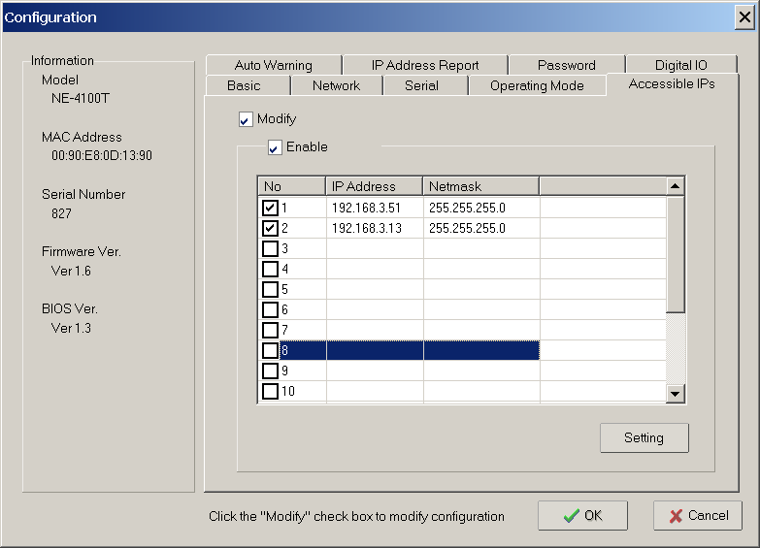This screenshot has height=548, width=760.
Task: Click the BIOS version Ver 1.3
Action: pyautogui.click(x=71, y=328)
